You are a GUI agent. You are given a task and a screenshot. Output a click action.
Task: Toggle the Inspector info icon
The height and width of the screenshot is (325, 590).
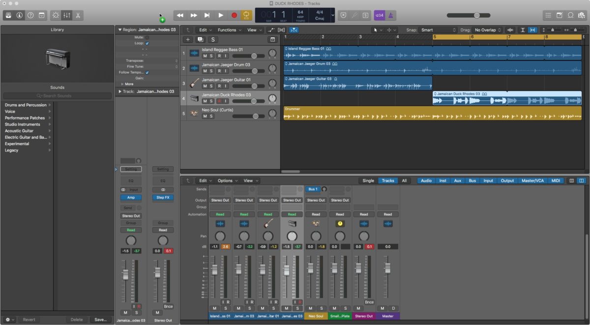(x=19, y=15)
